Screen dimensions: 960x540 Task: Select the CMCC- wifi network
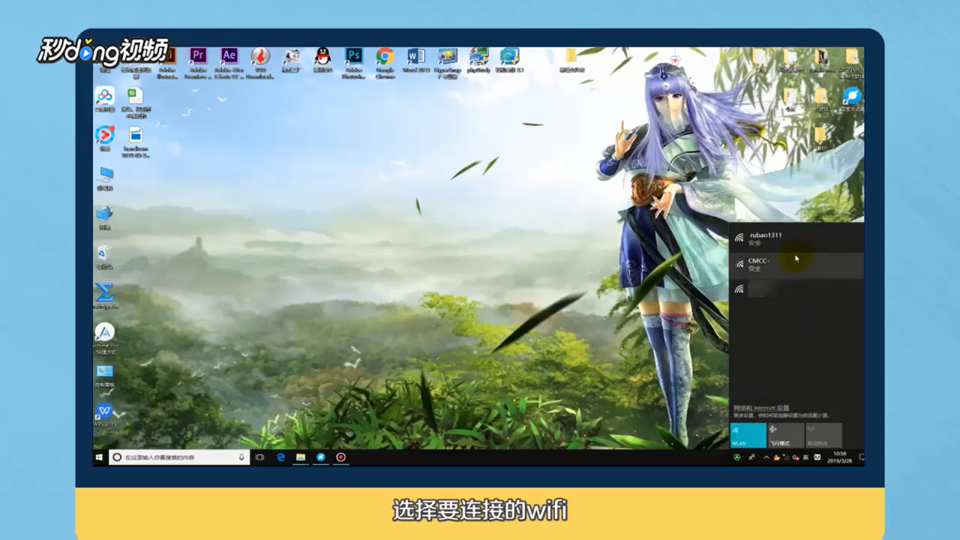(796, 264)
